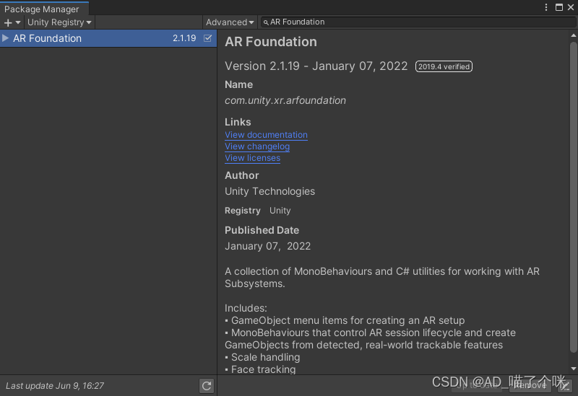
Task: Click the Registry Unity value
Action: click(280, 211)
